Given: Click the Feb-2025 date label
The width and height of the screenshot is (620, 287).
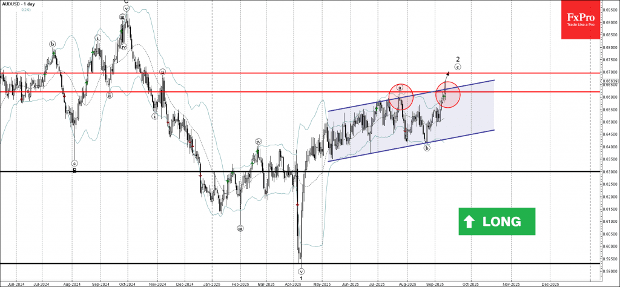Looking at the screenshot, I should 239,284.
